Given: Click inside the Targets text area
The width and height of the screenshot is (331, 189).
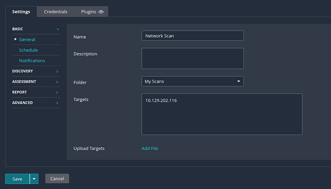Looking at the screenshot, I should point(222,114).
